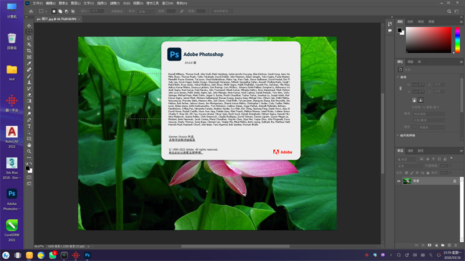465x261 pixels.
Task: Click the Home icon in options bar
Action: [x=30, y=10]
